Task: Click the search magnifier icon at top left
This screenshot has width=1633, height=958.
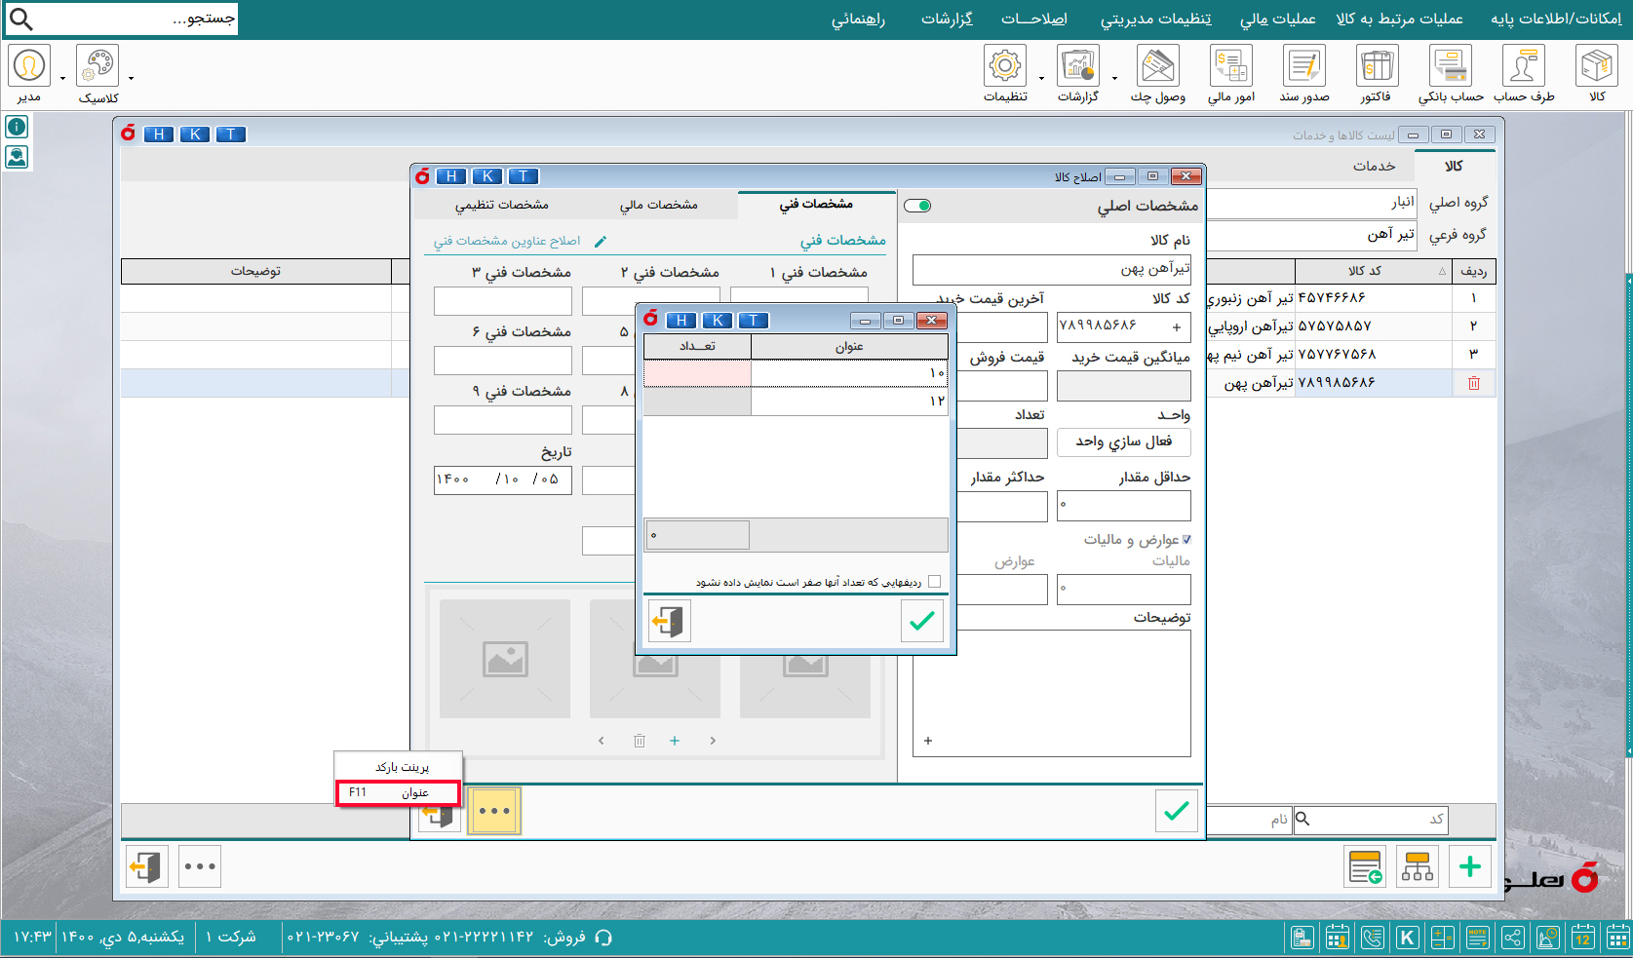Action: click(20, 19)
